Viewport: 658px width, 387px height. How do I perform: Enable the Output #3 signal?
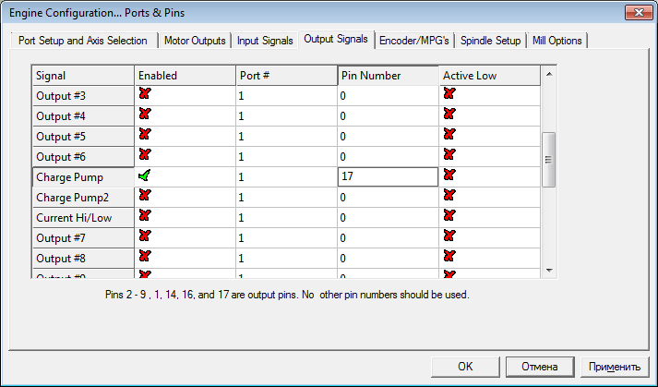coord(145,94)
